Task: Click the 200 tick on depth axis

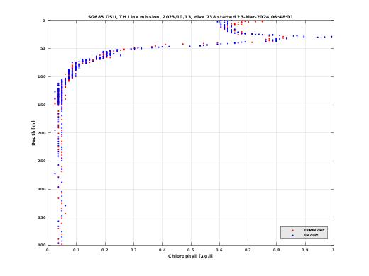Action: 41,133
